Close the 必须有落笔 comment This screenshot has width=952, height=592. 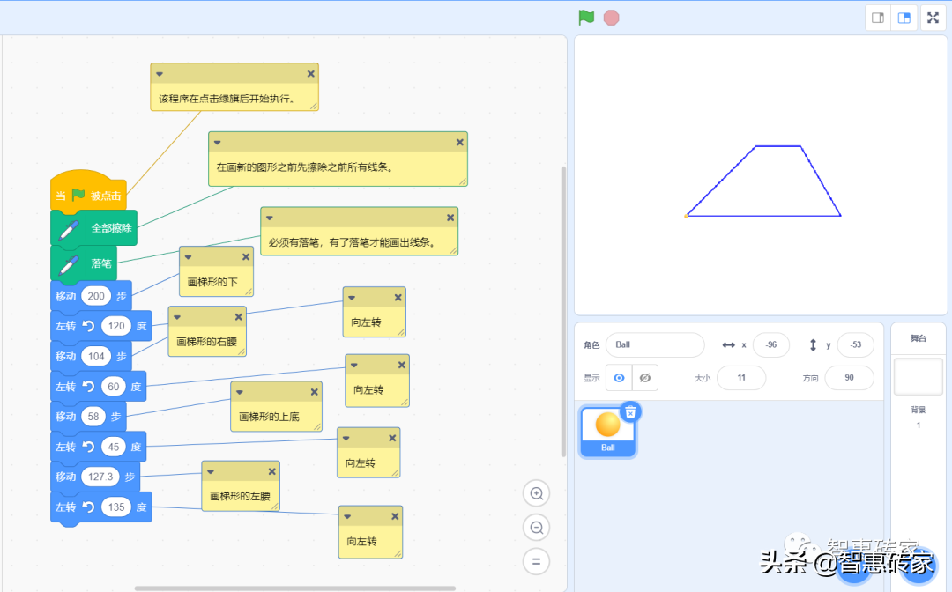(x=450, y=218)
